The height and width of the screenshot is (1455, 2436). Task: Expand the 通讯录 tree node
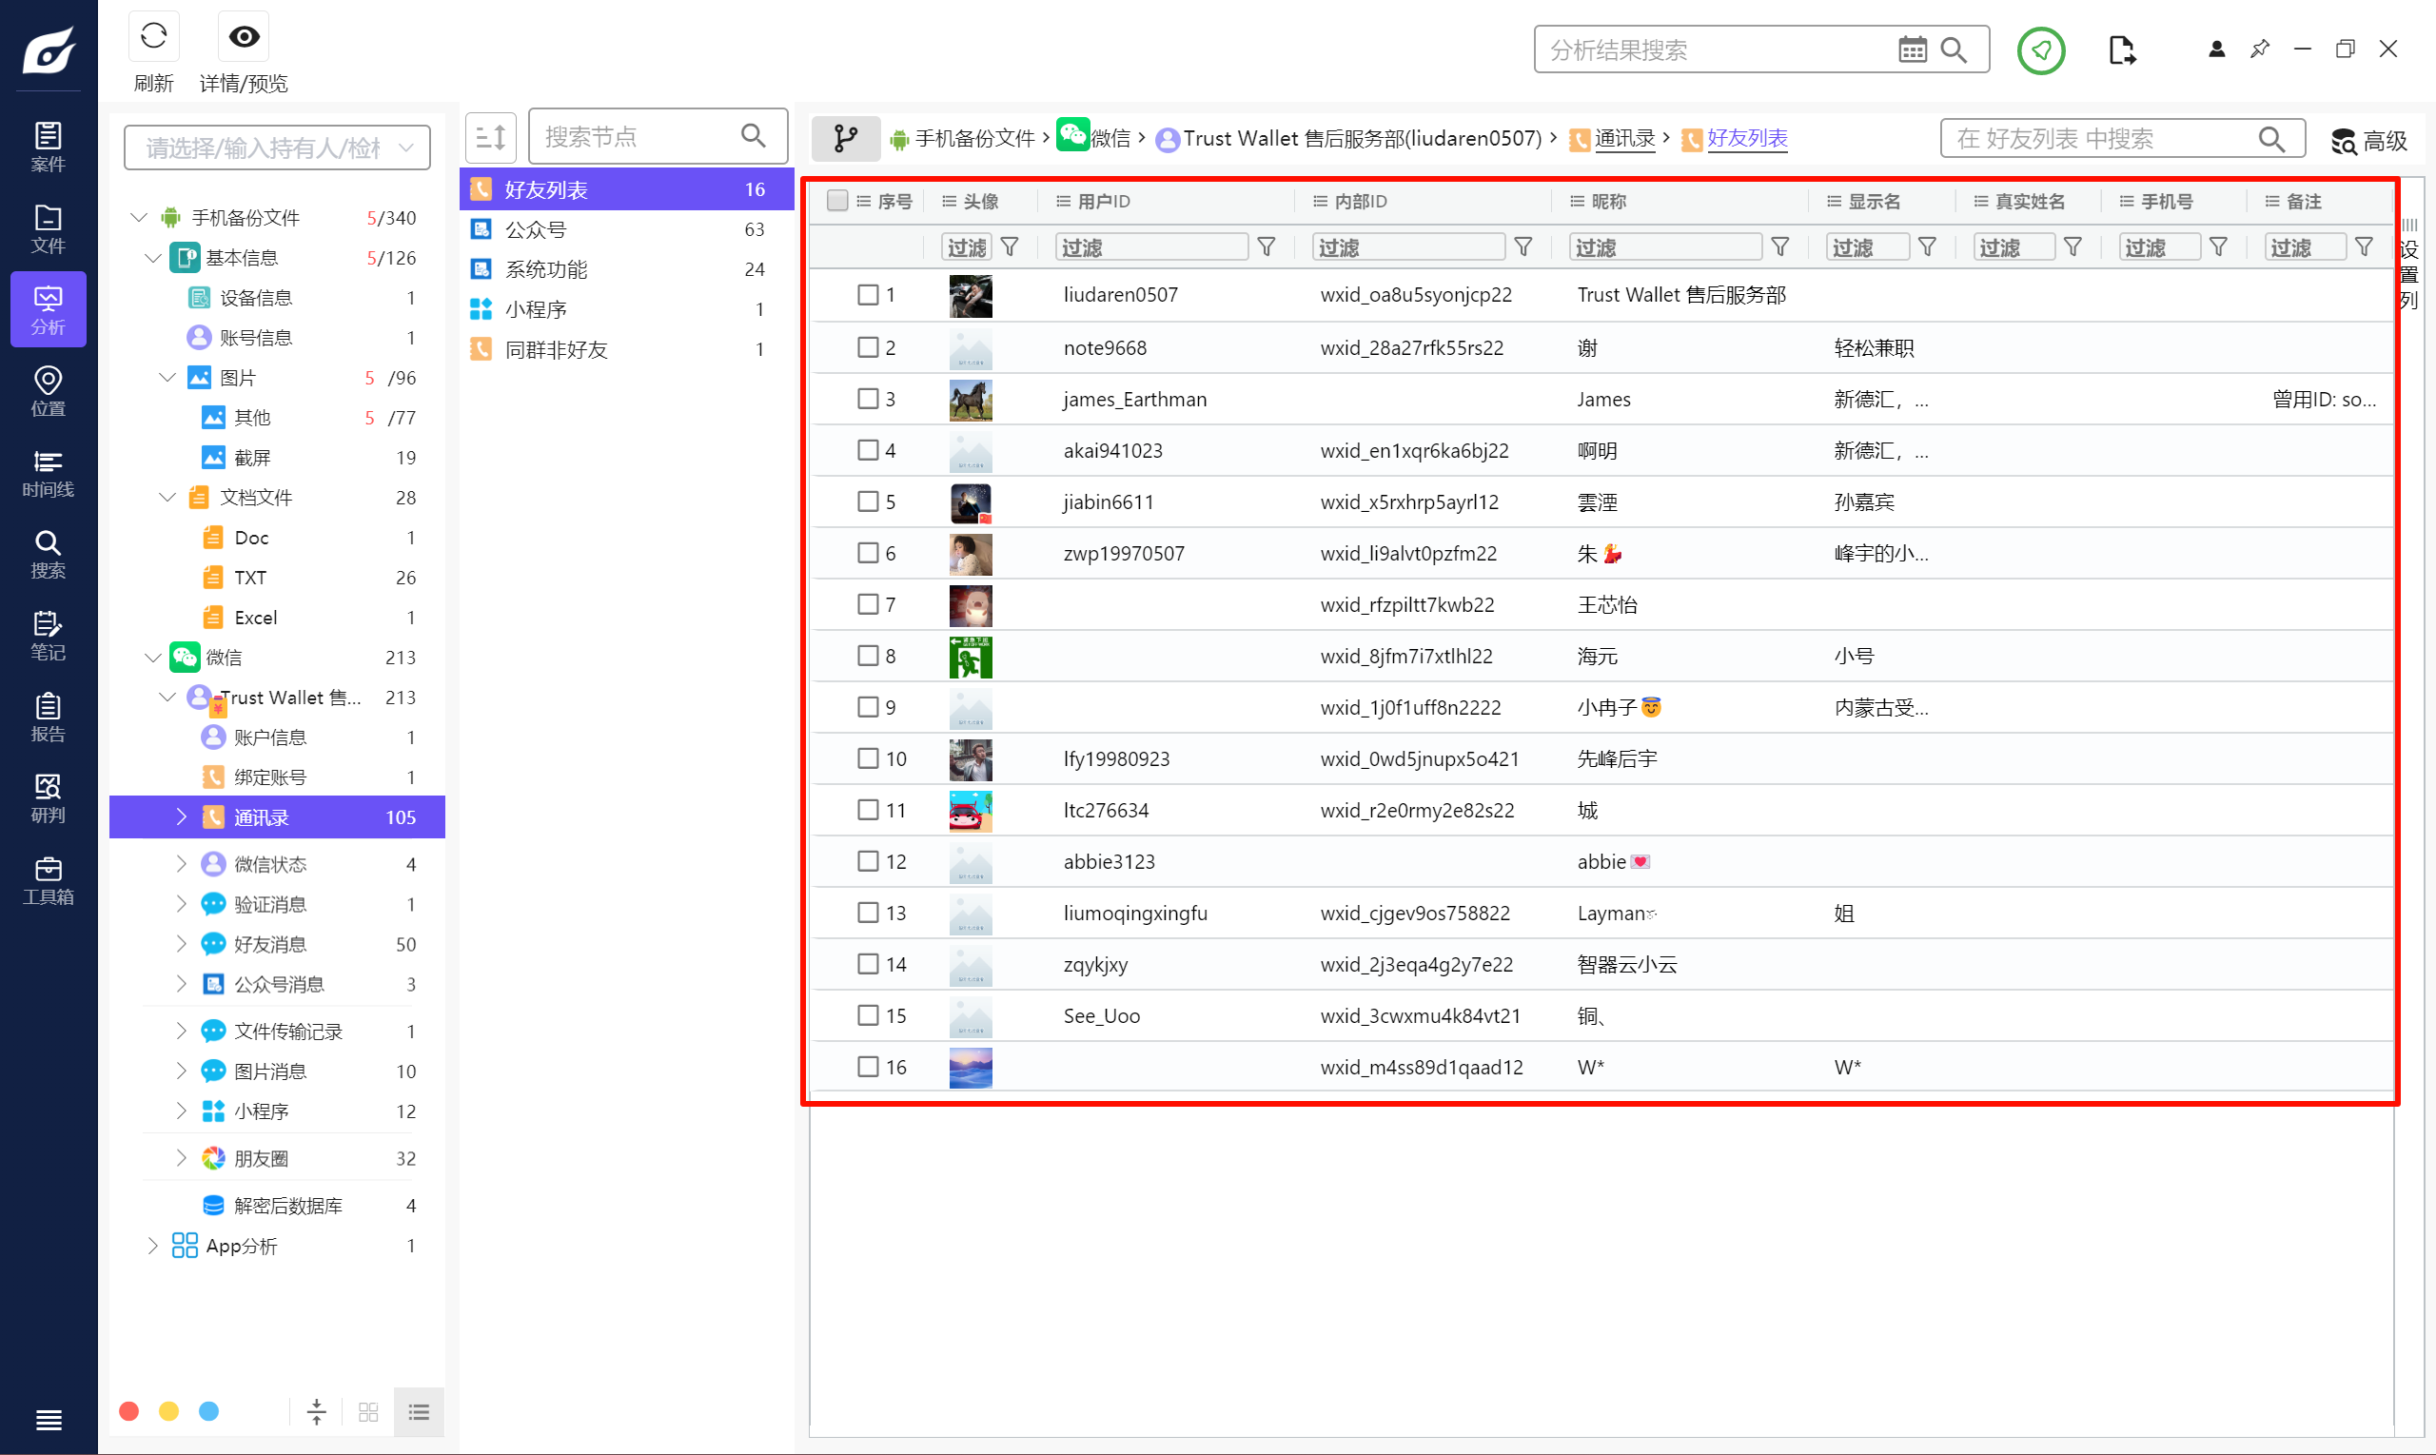pos(182,816)
